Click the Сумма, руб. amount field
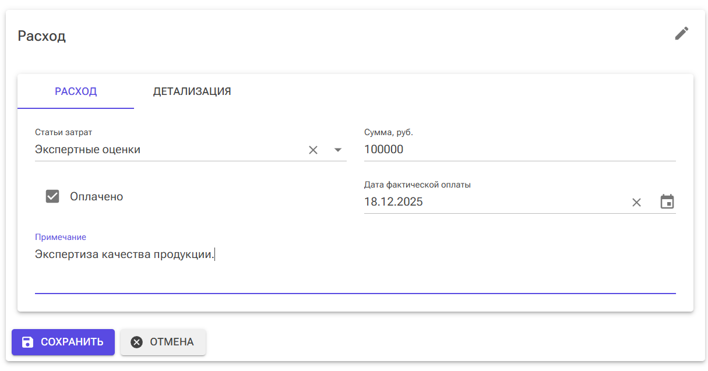Viewport: 708px width, 371px height. coord(466,149)
